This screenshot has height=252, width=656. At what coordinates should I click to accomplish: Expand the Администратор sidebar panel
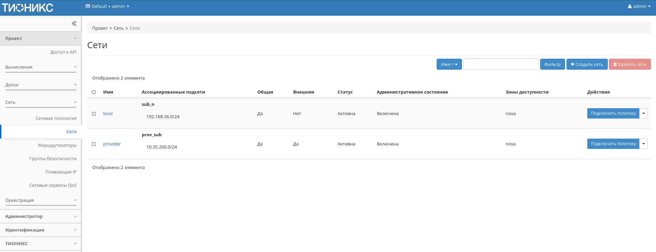tap(41, 216)
